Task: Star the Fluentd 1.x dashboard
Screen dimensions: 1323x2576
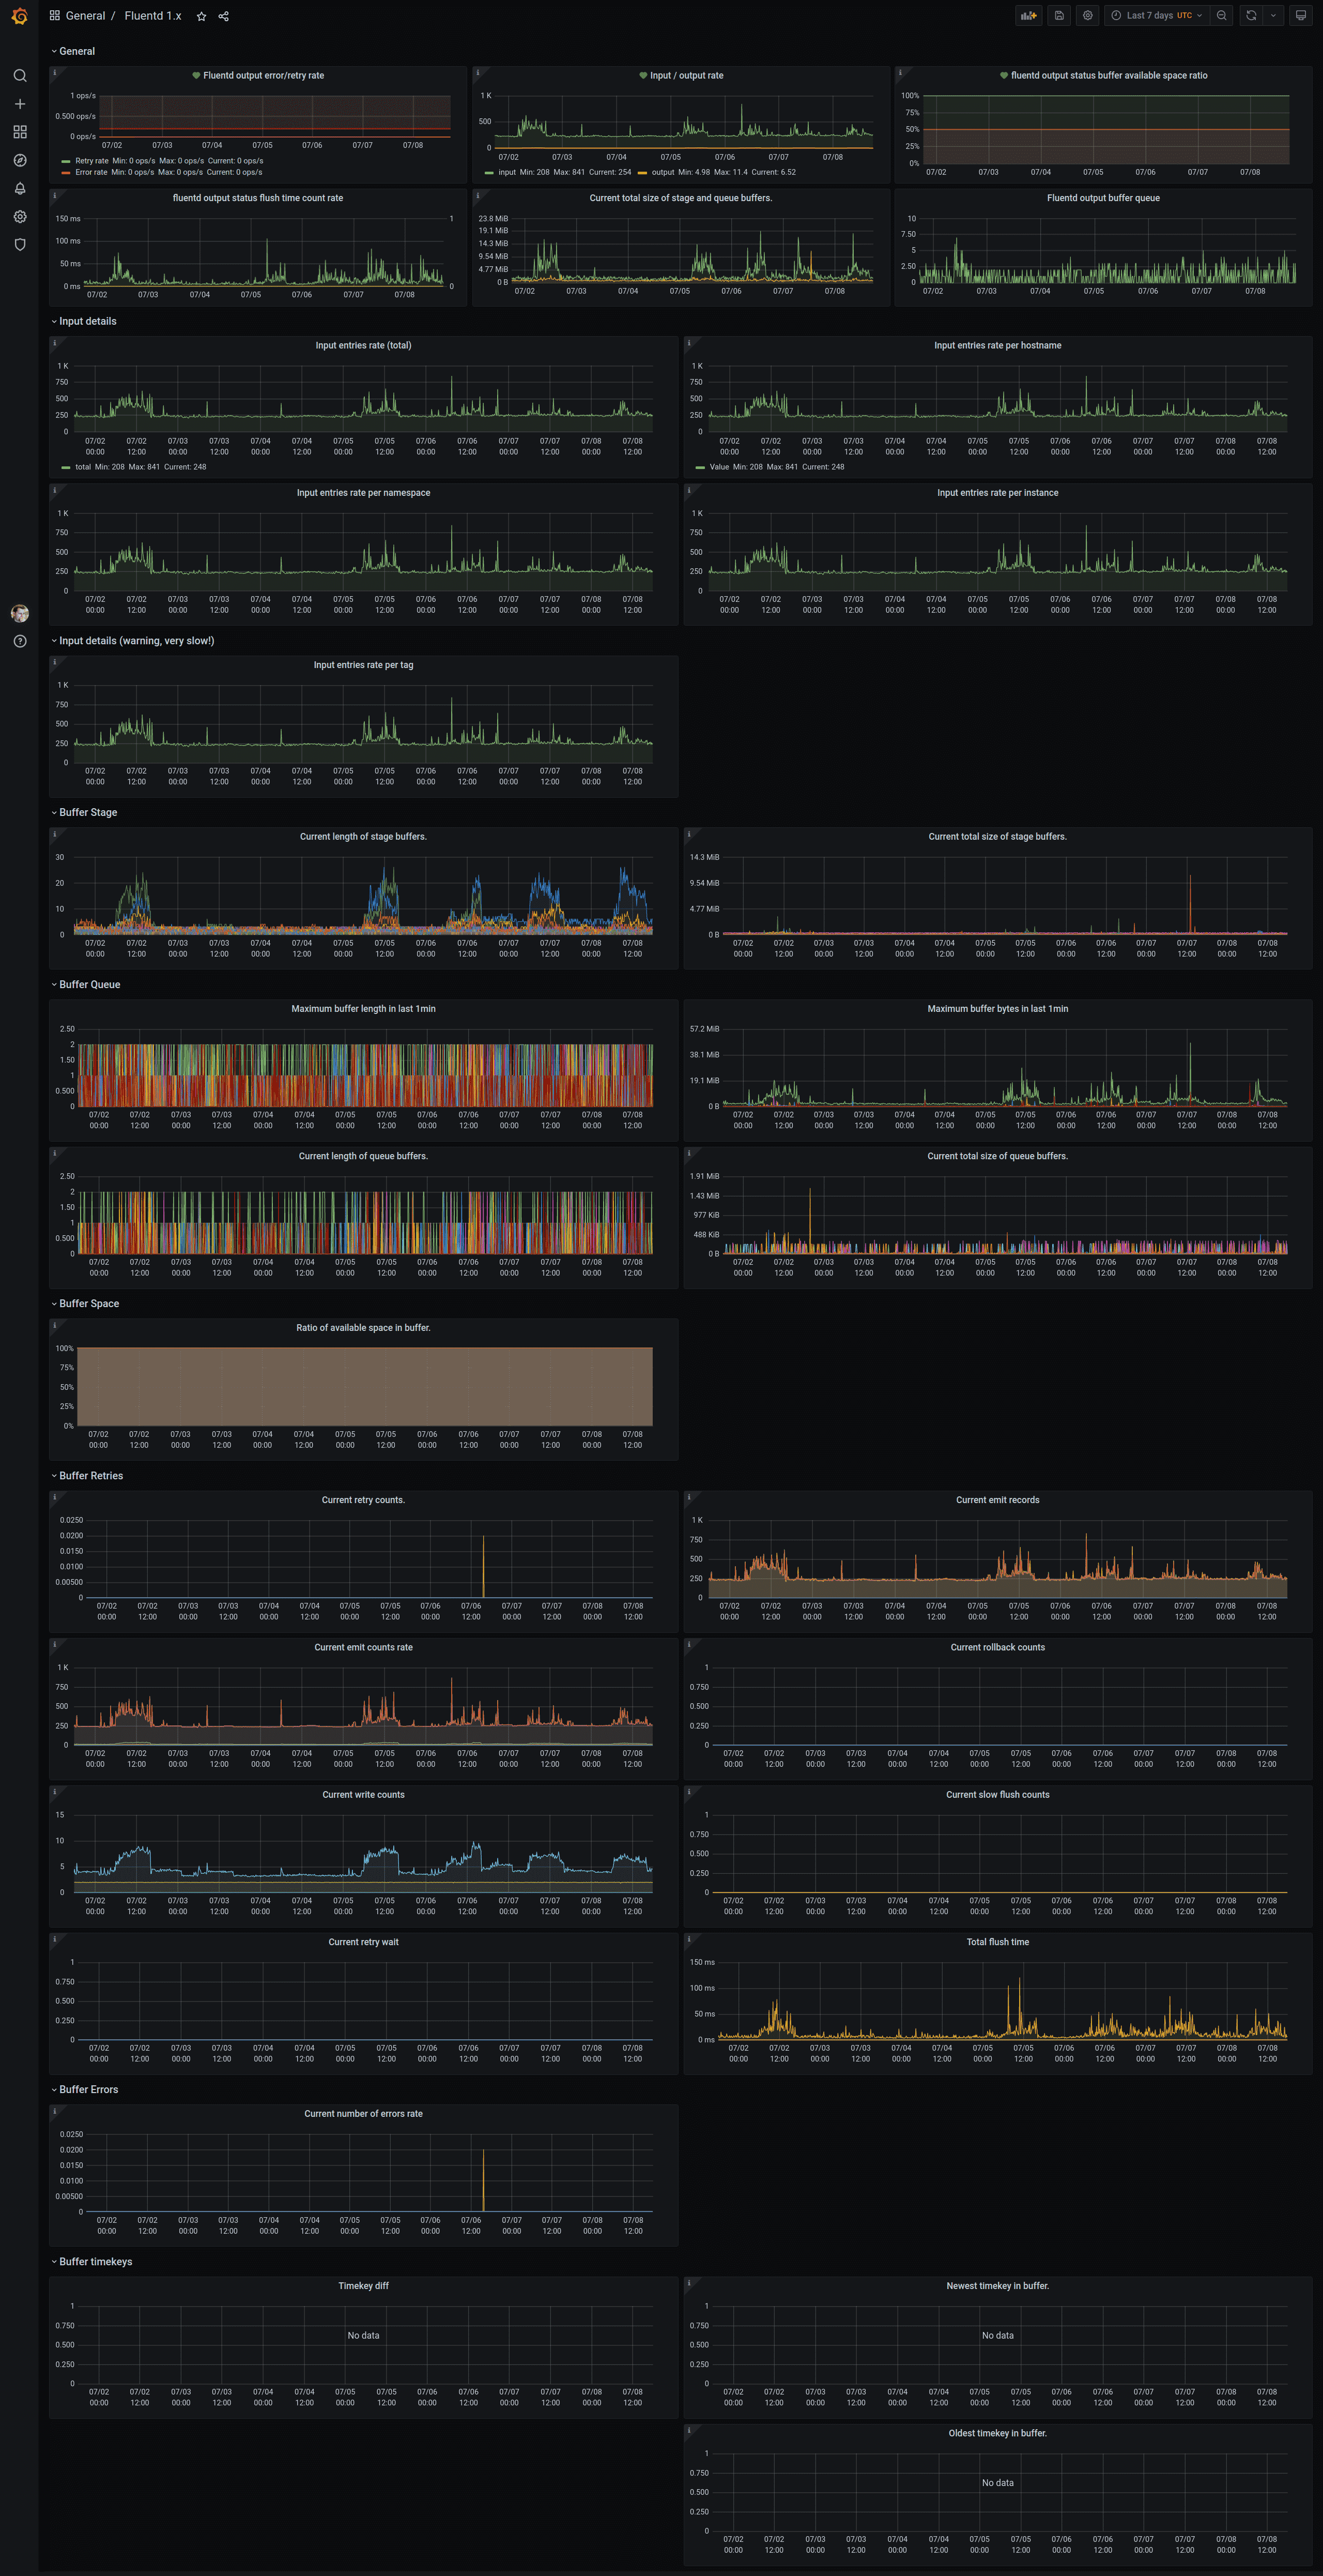Action: (x=202, y=16)
